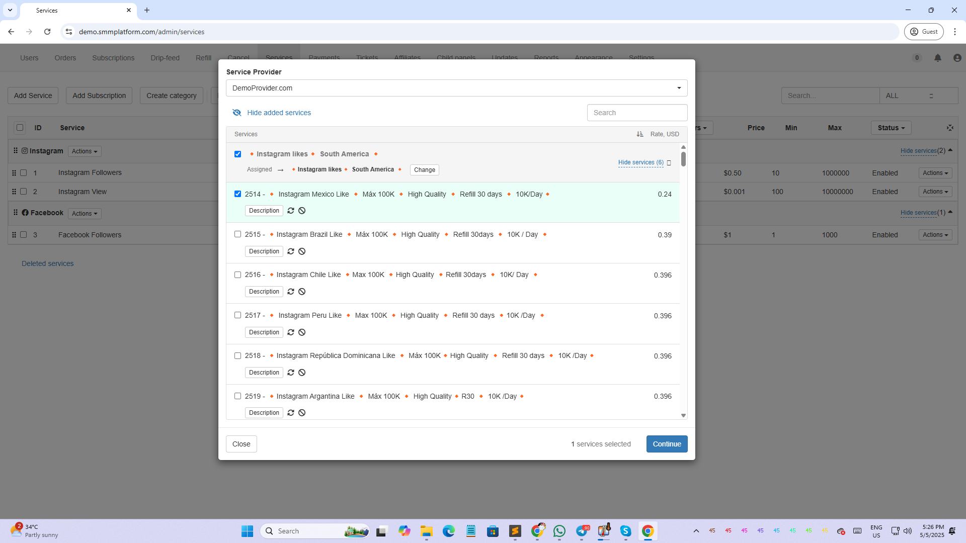The width and height of the screenshot is (966, 543).
Task: Click the services list scrollbar down arrow
Action: 683,415
